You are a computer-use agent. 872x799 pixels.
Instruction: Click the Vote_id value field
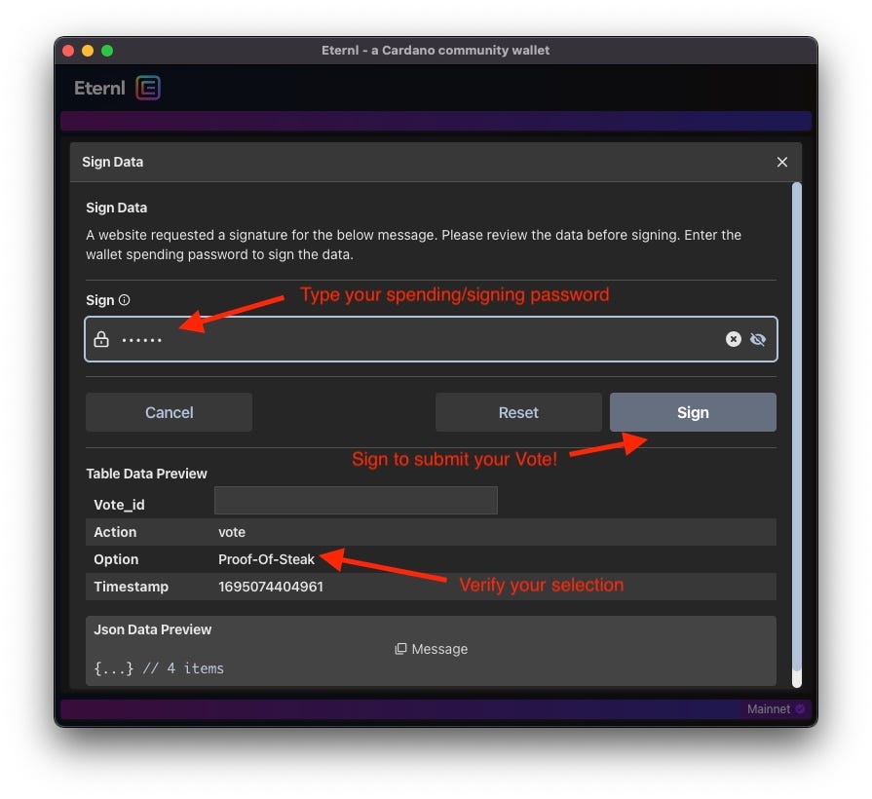[x=356, y=501]
